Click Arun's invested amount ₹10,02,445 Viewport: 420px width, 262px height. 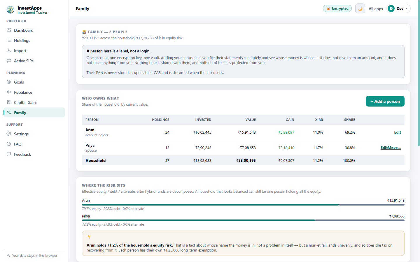point(202,132)
